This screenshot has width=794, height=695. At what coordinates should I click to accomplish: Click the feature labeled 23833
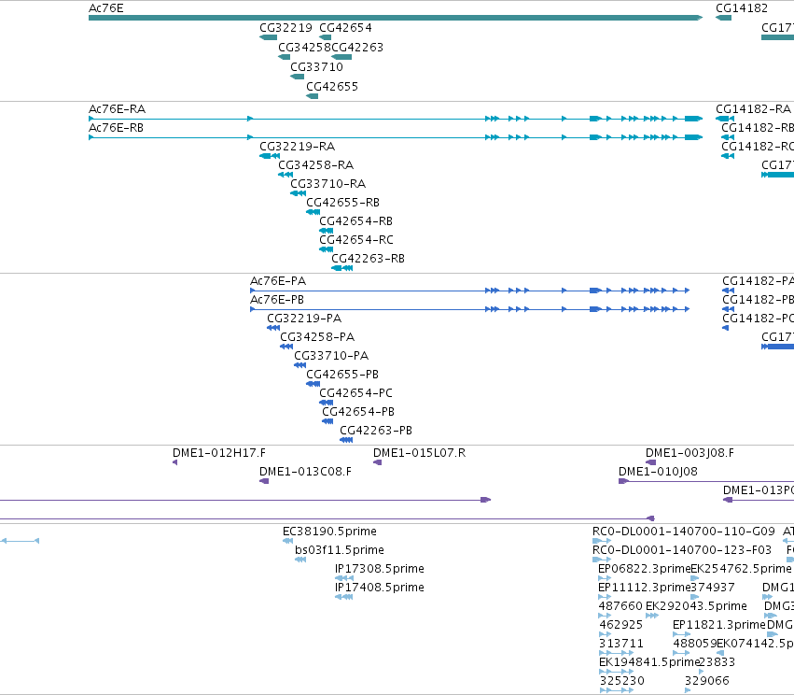(702, 673)
